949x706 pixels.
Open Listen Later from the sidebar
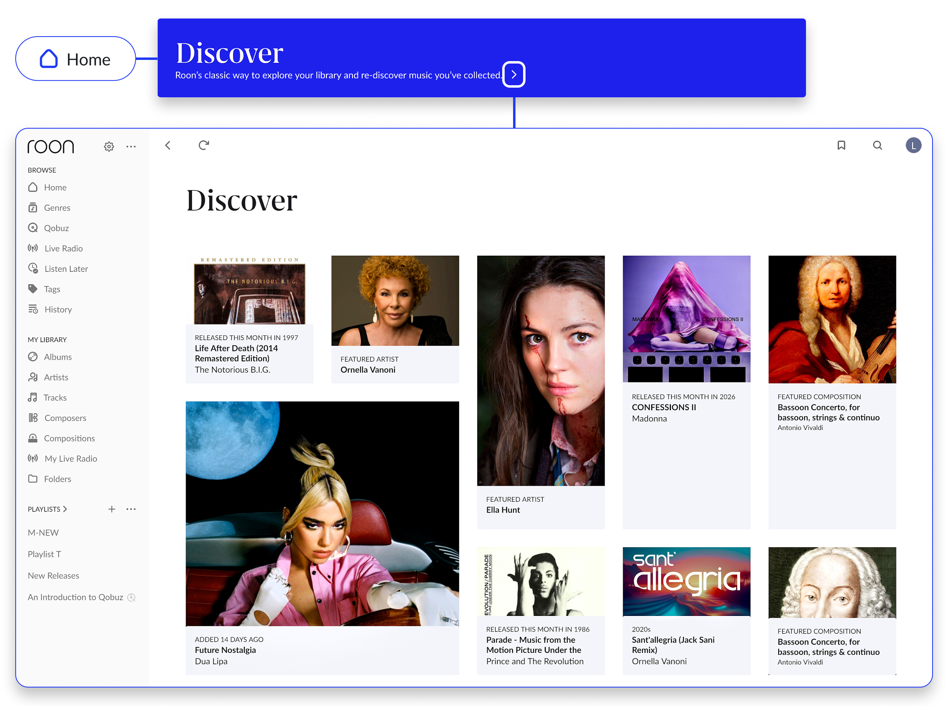[x=66, y=269]
